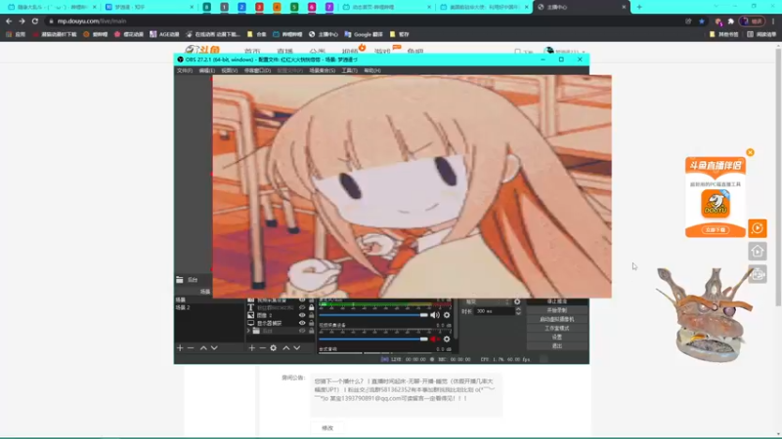Viewport: 782px width, 439px height.
Task: Click the 修改 button below room announcement
Action: pos(327,428)
